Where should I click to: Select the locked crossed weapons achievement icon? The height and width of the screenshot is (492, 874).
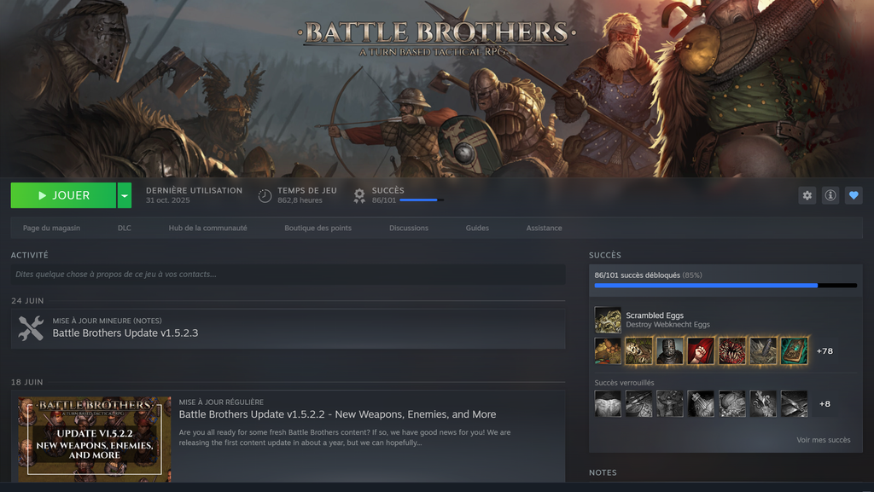(638, 403)
